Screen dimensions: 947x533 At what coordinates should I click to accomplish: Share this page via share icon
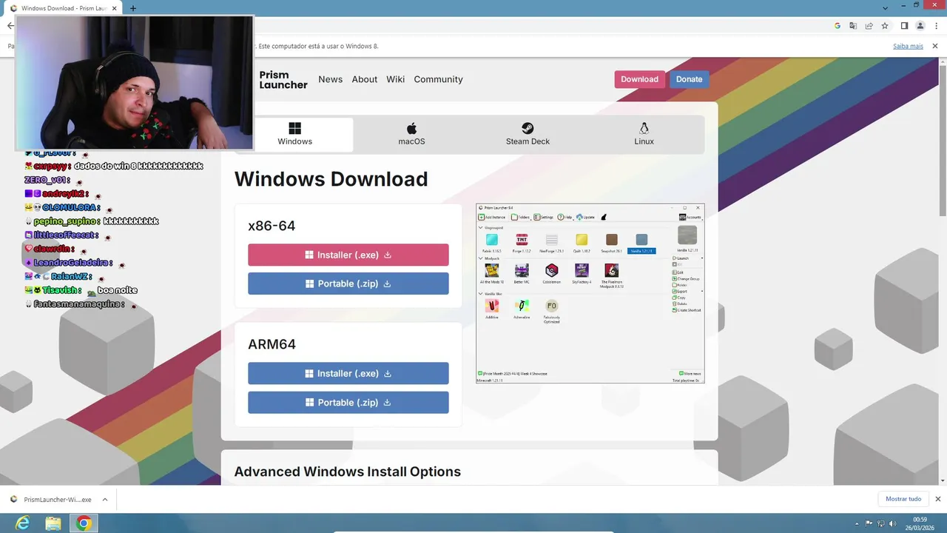pyautogui.click(x=869, y=25)
